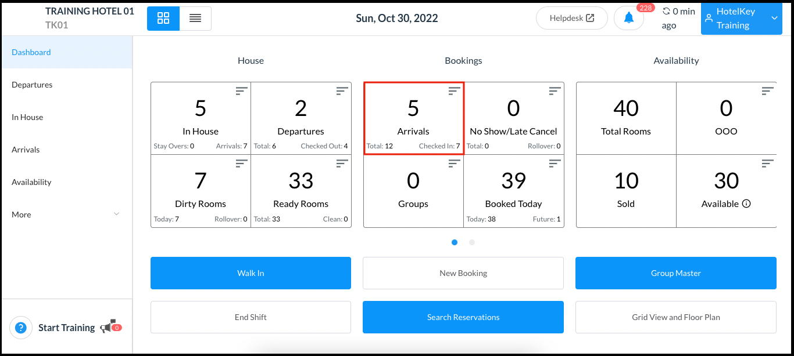794x356 pixels.
Task: Click the help question mark near Start Training
Action: pyautogui.click(x=21, y=328)
